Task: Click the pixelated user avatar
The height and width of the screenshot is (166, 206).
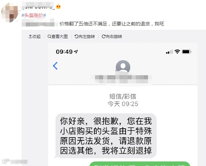Action: pyautogui.click(x=10, y=12)
